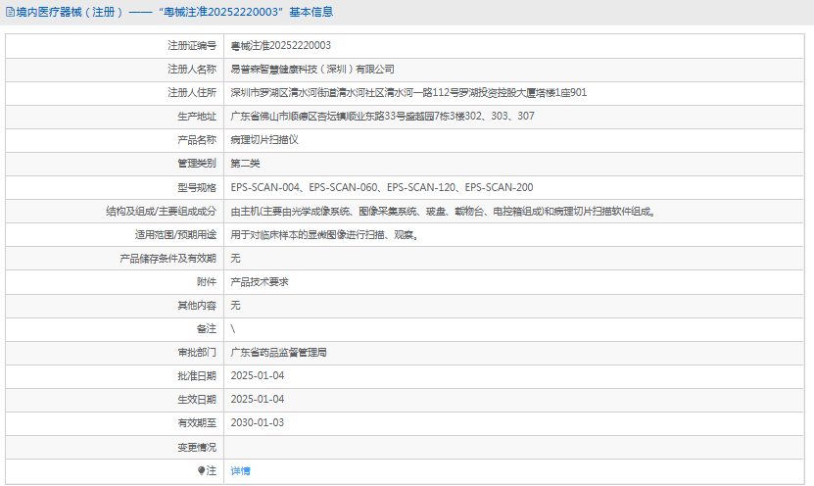The height and width of the screenshot is (486, 814).
Task: Click the document icon beside the page title
Action: click(x=10, y=12)
